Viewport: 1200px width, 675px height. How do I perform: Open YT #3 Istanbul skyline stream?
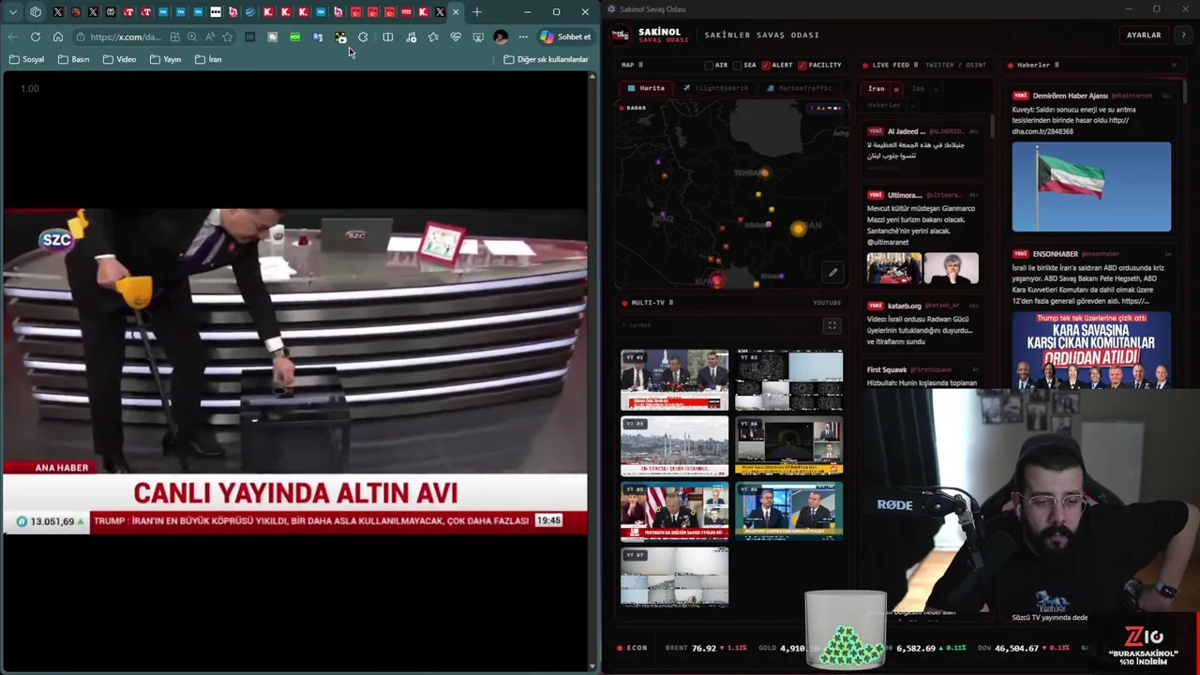(674, 446)
